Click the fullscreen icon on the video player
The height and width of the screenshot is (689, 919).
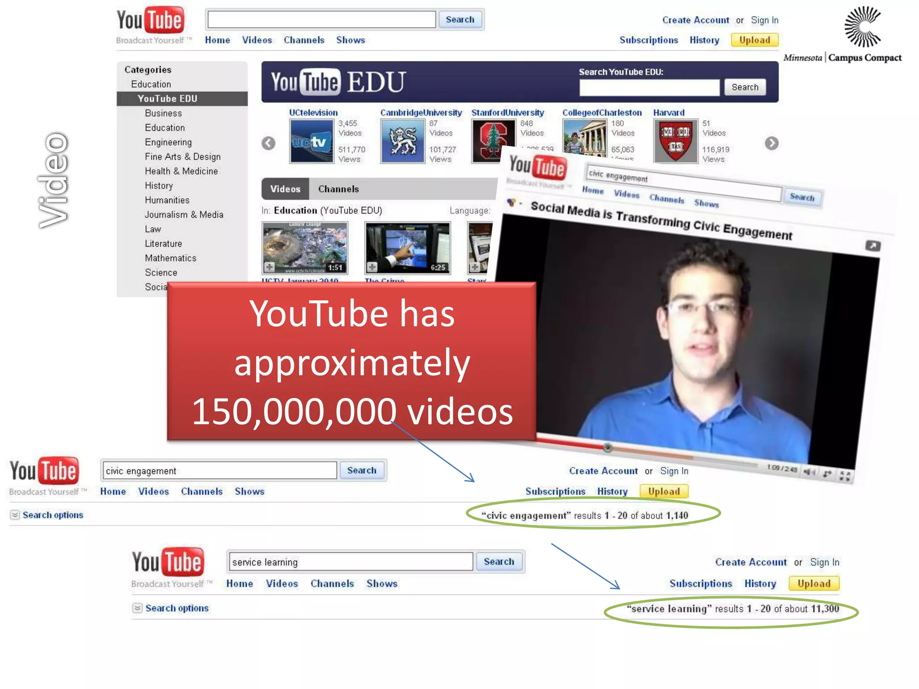(x=845, y=476)
